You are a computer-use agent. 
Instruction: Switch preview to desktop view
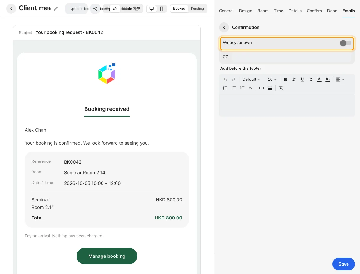pos(152,9)
